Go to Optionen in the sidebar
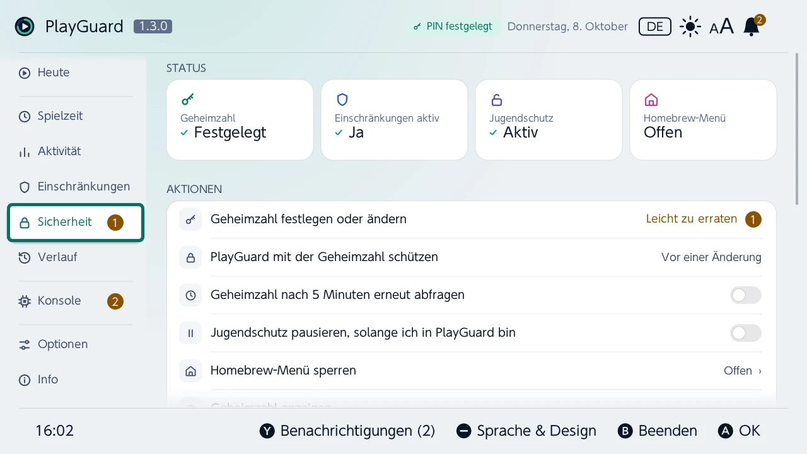 tap(76, 344)
